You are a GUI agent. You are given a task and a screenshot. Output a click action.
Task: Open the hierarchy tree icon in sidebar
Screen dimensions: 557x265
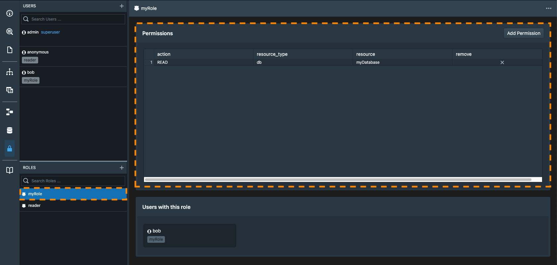pos(10,72)
